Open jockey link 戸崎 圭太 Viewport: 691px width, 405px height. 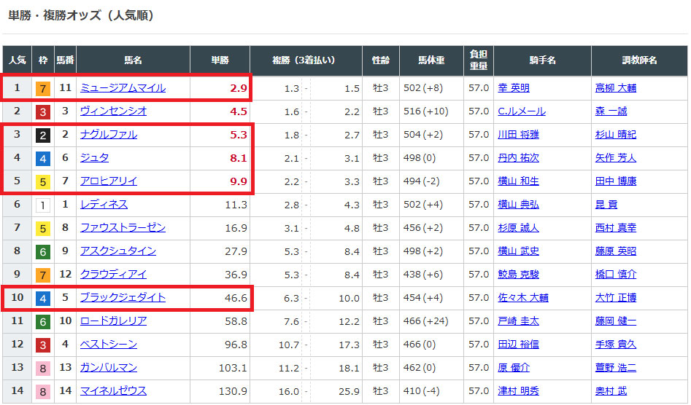(518, 321)
